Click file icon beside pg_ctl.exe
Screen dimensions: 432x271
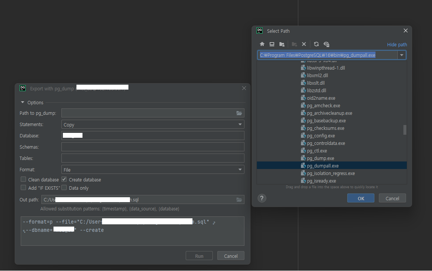tap(303, 151)
